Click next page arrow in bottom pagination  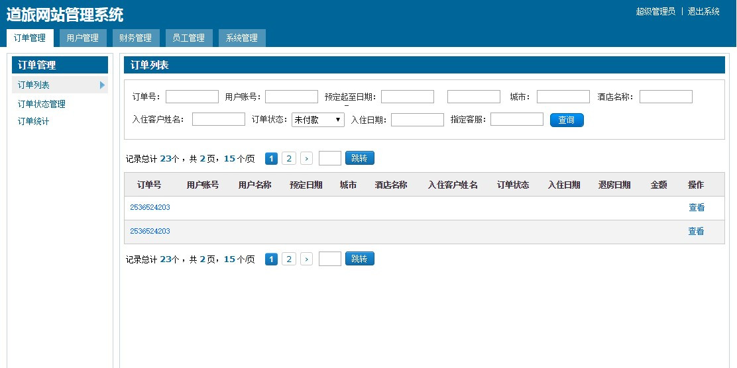pyautogui.click(x=306, y=259)
